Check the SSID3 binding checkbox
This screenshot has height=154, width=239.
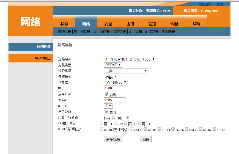pyautogui.click(x=145, y=129)
